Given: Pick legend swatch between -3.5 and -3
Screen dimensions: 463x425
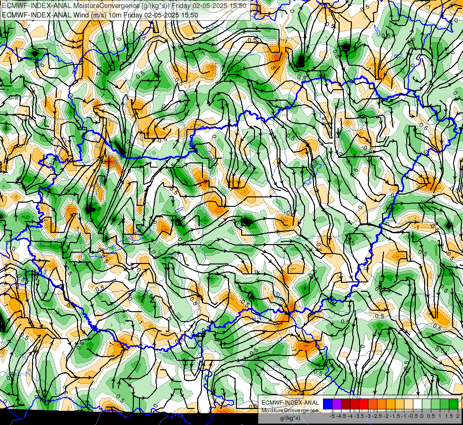Looking at the screenshot, I should (364, 404).
